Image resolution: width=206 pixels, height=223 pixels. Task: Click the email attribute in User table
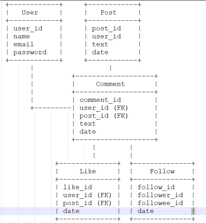[23, 45]
